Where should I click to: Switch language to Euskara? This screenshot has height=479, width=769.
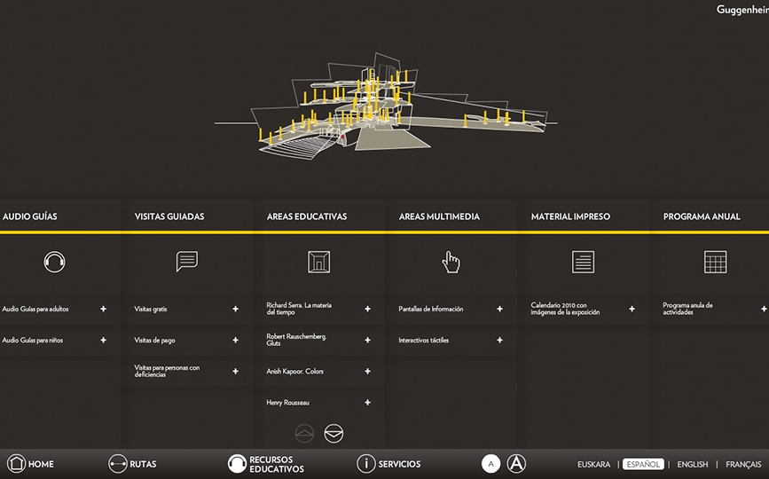coord(594,464)
